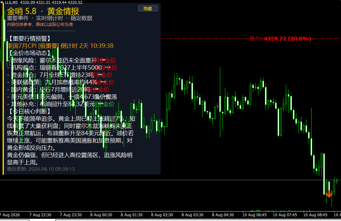The height and width of the screenshot is (221, 341).
Task: Click the 8 Aug 00:30 time axis label
Action: pyautogui.click(x=101, y=215)
